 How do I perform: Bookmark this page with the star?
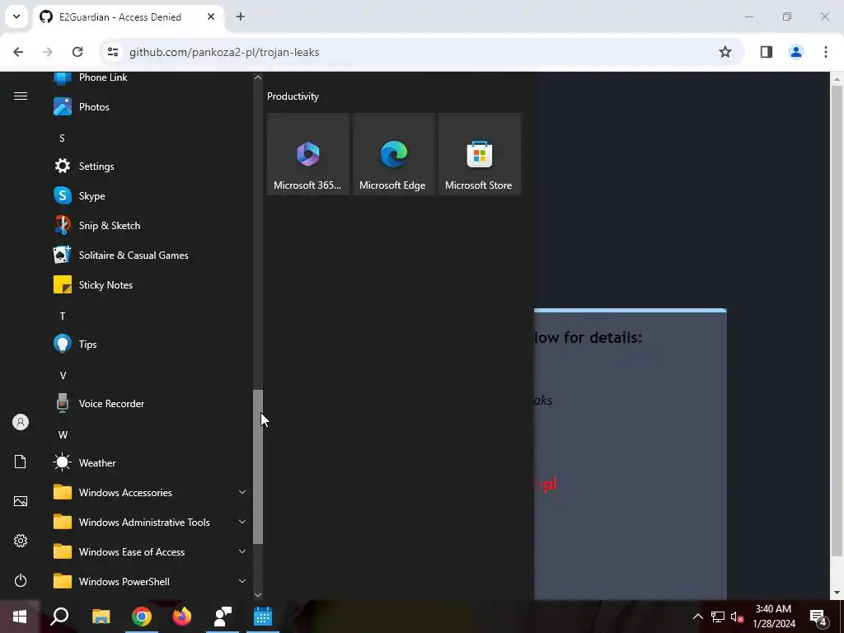pyautogui.click(x=725, y=52)
